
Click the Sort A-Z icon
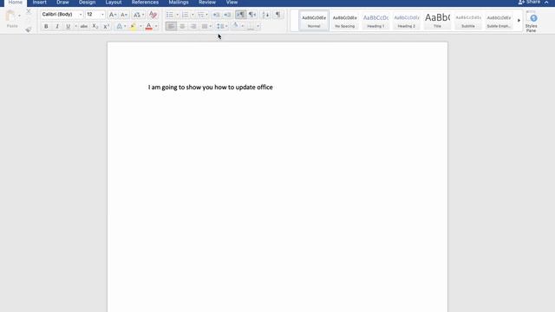pos(265,15)
